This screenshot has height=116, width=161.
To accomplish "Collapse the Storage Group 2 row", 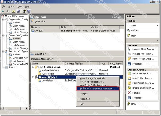I will 33,77.
